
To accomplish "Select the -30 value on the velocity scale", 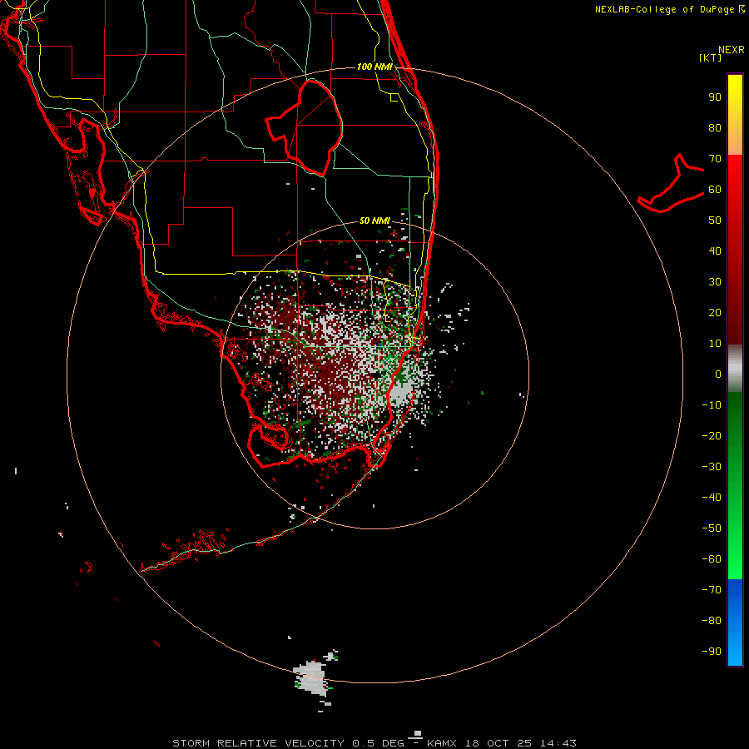I will click(x=712, y=467).
